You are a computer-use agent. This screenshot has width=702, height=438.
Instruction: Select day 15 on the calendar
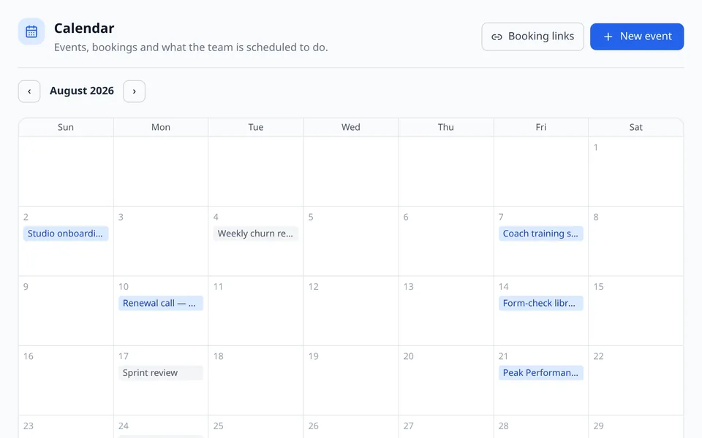coord(635,311)
